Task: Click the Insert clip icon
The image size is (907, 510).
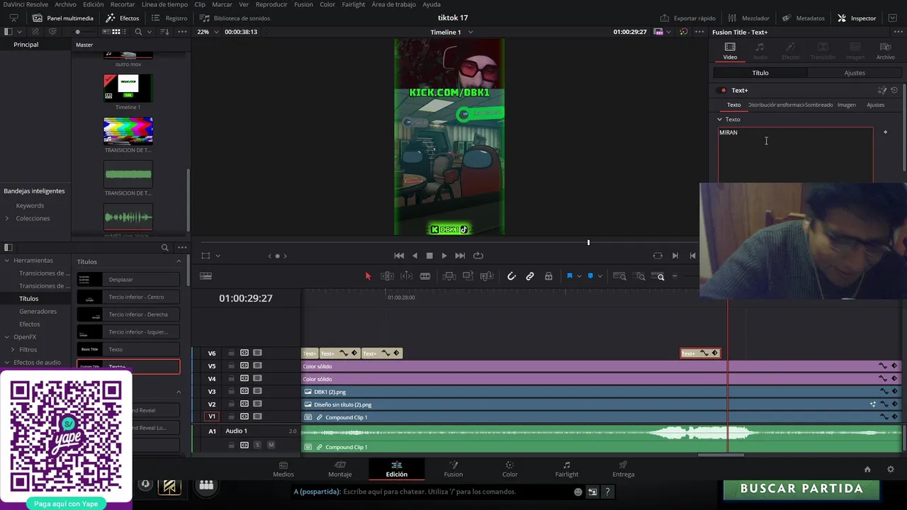Action: (x=449, y=276)
